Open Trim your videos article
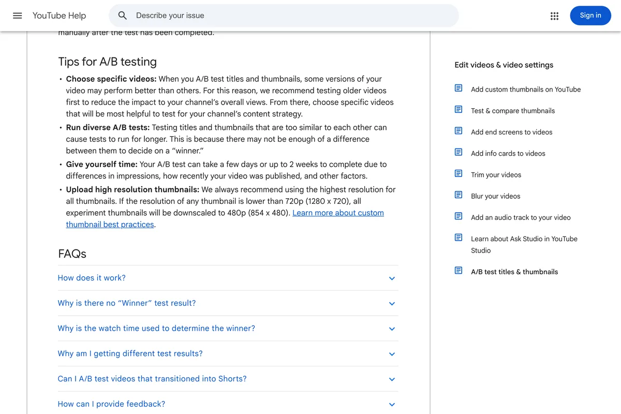The image size is (621, 414). (496, 175)
